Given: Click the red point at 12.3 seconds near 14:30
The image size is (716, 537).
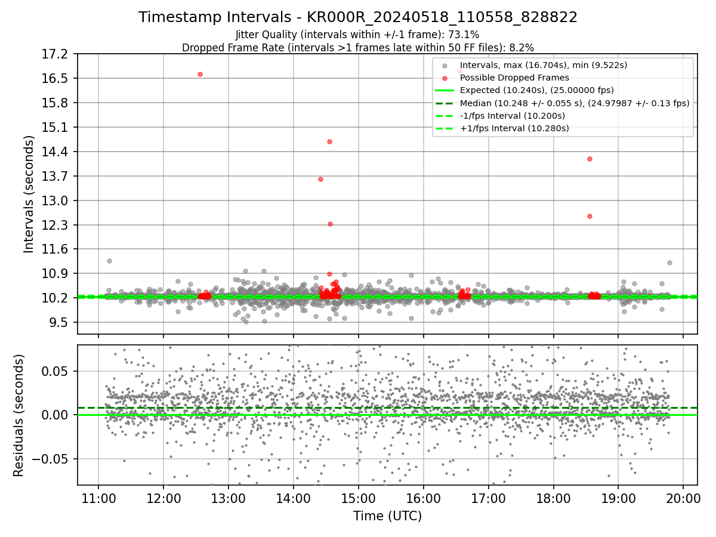Looking at the screenshot, I should pos(330,224).
